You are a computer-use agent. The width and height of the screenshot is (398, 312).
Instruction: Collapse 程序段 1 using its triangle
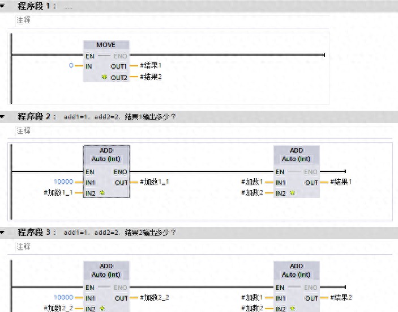coord(3,6)
